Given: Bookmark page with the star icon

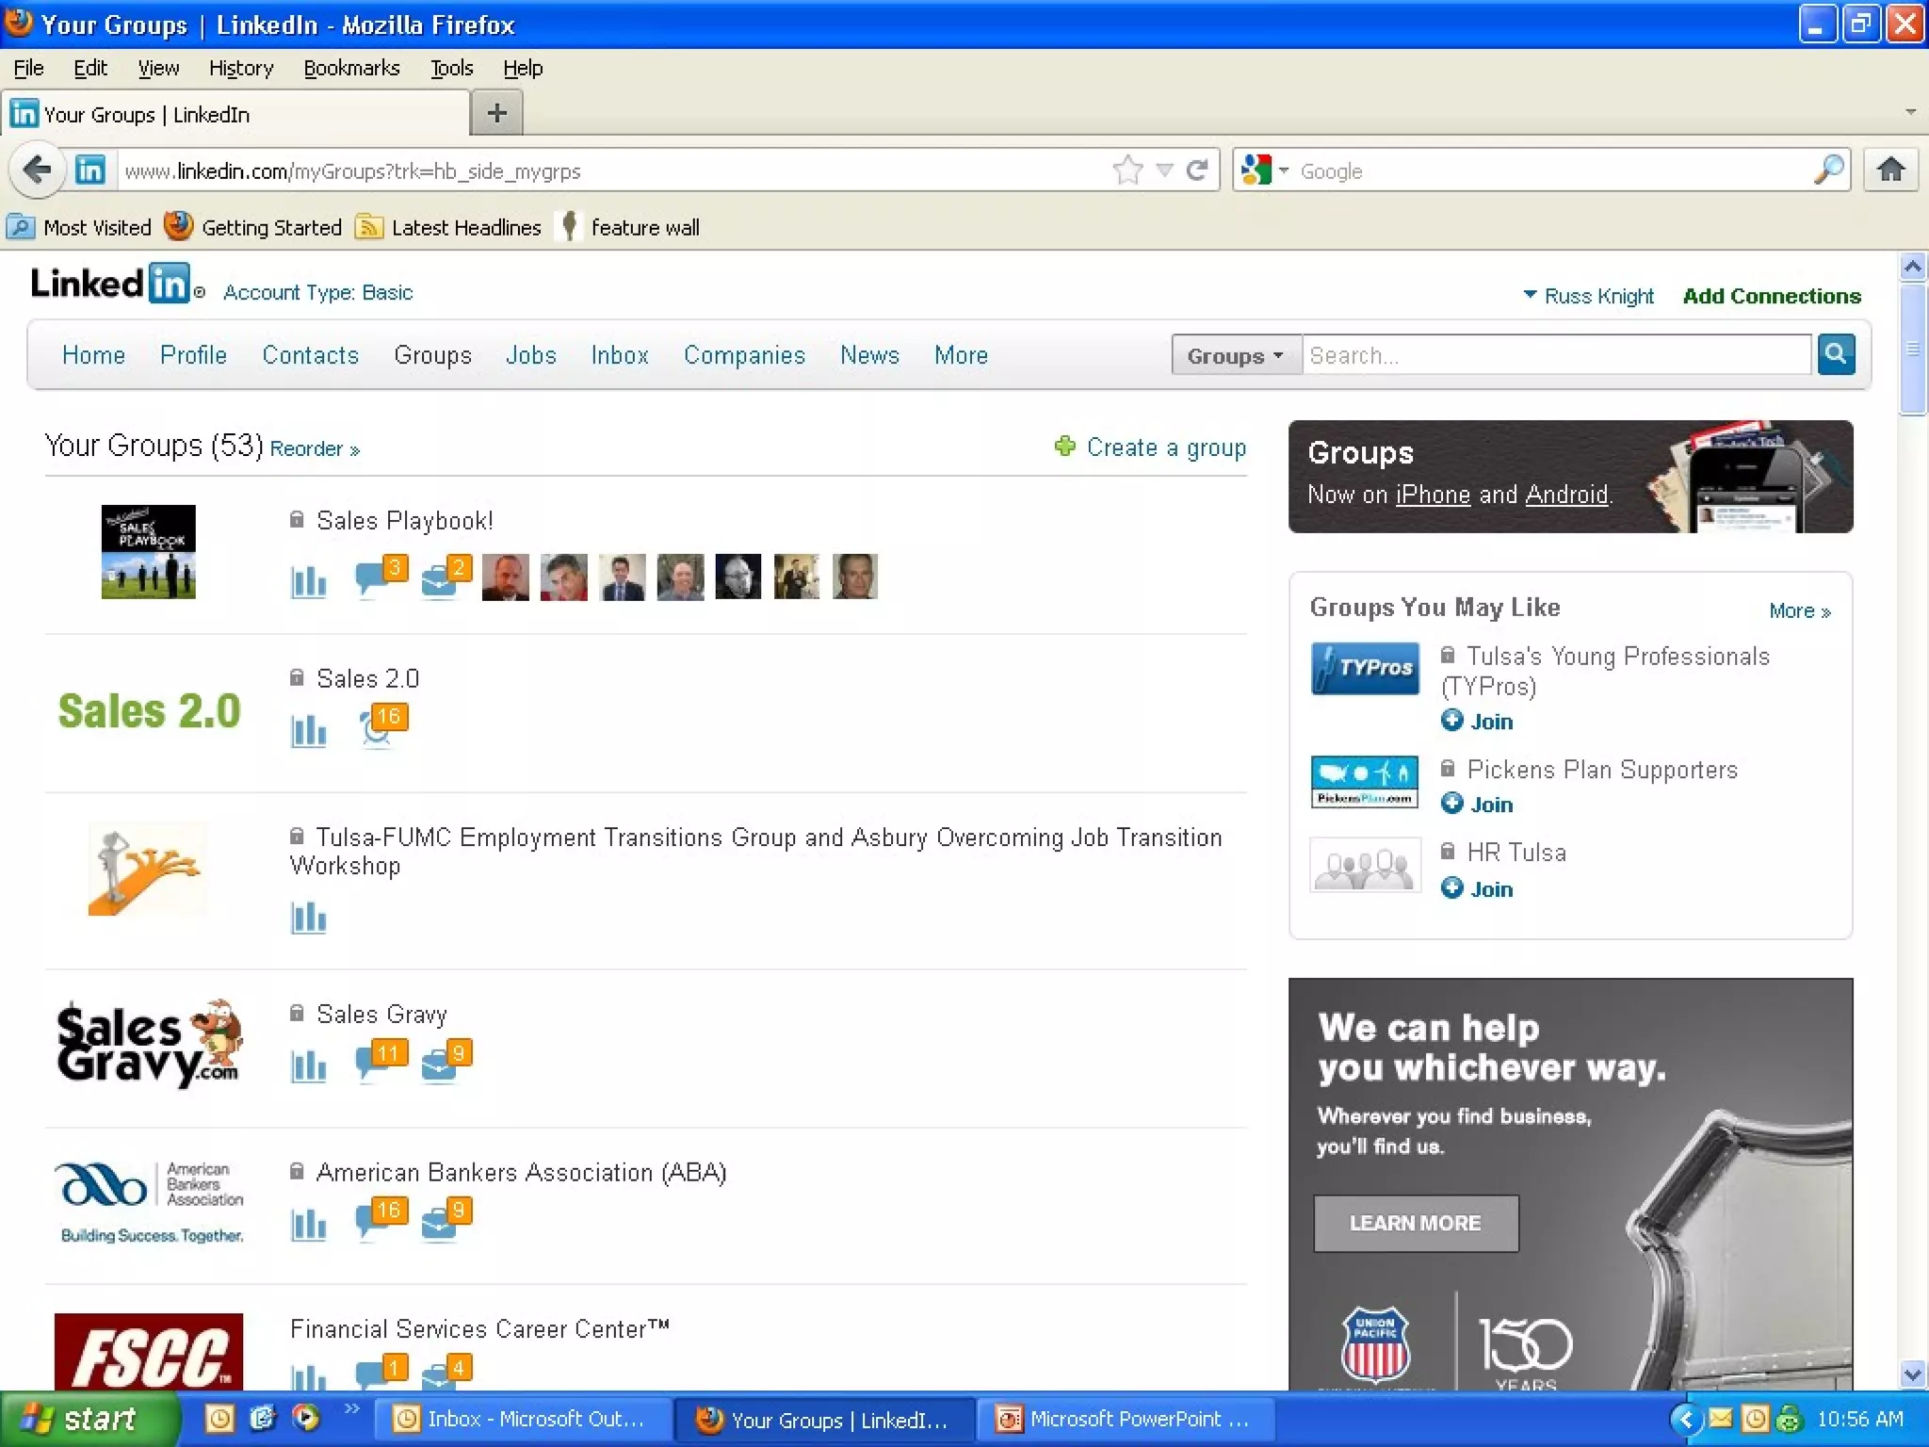Looking at the screenshot, I should (x=1127, y=171).
